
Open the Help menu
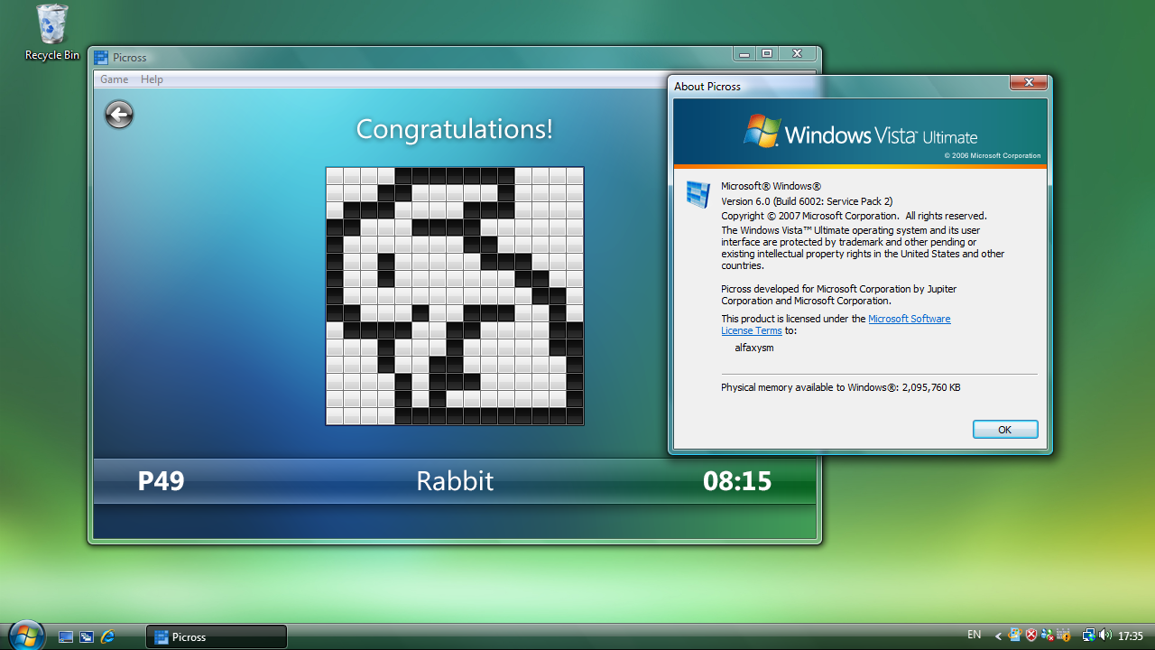pyautogui.click(x=152, y=79)
